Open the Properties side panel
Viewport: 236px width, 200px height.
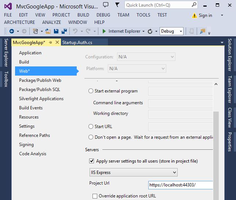[230, 142]
